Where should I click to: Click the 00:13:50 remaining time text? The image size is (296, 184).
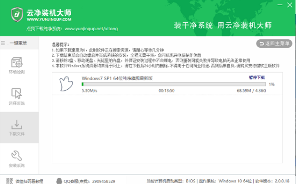[x=167, y=91]
